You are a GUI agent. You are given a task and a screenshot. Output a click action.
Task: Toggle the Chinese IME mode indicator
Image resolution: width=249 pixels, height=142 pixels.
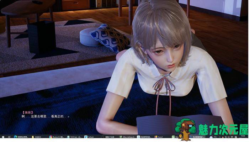232,137
